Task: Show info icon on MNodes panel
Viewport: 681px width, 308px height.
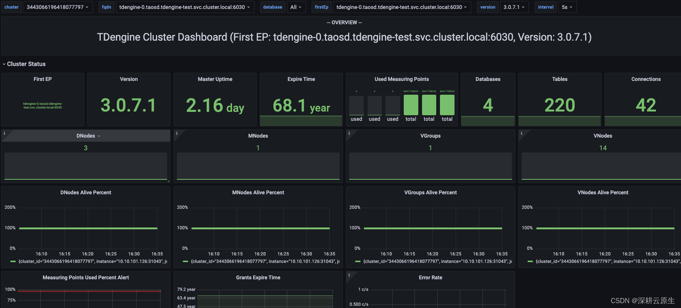Action: pyautogui.click(x=177, y=133)
